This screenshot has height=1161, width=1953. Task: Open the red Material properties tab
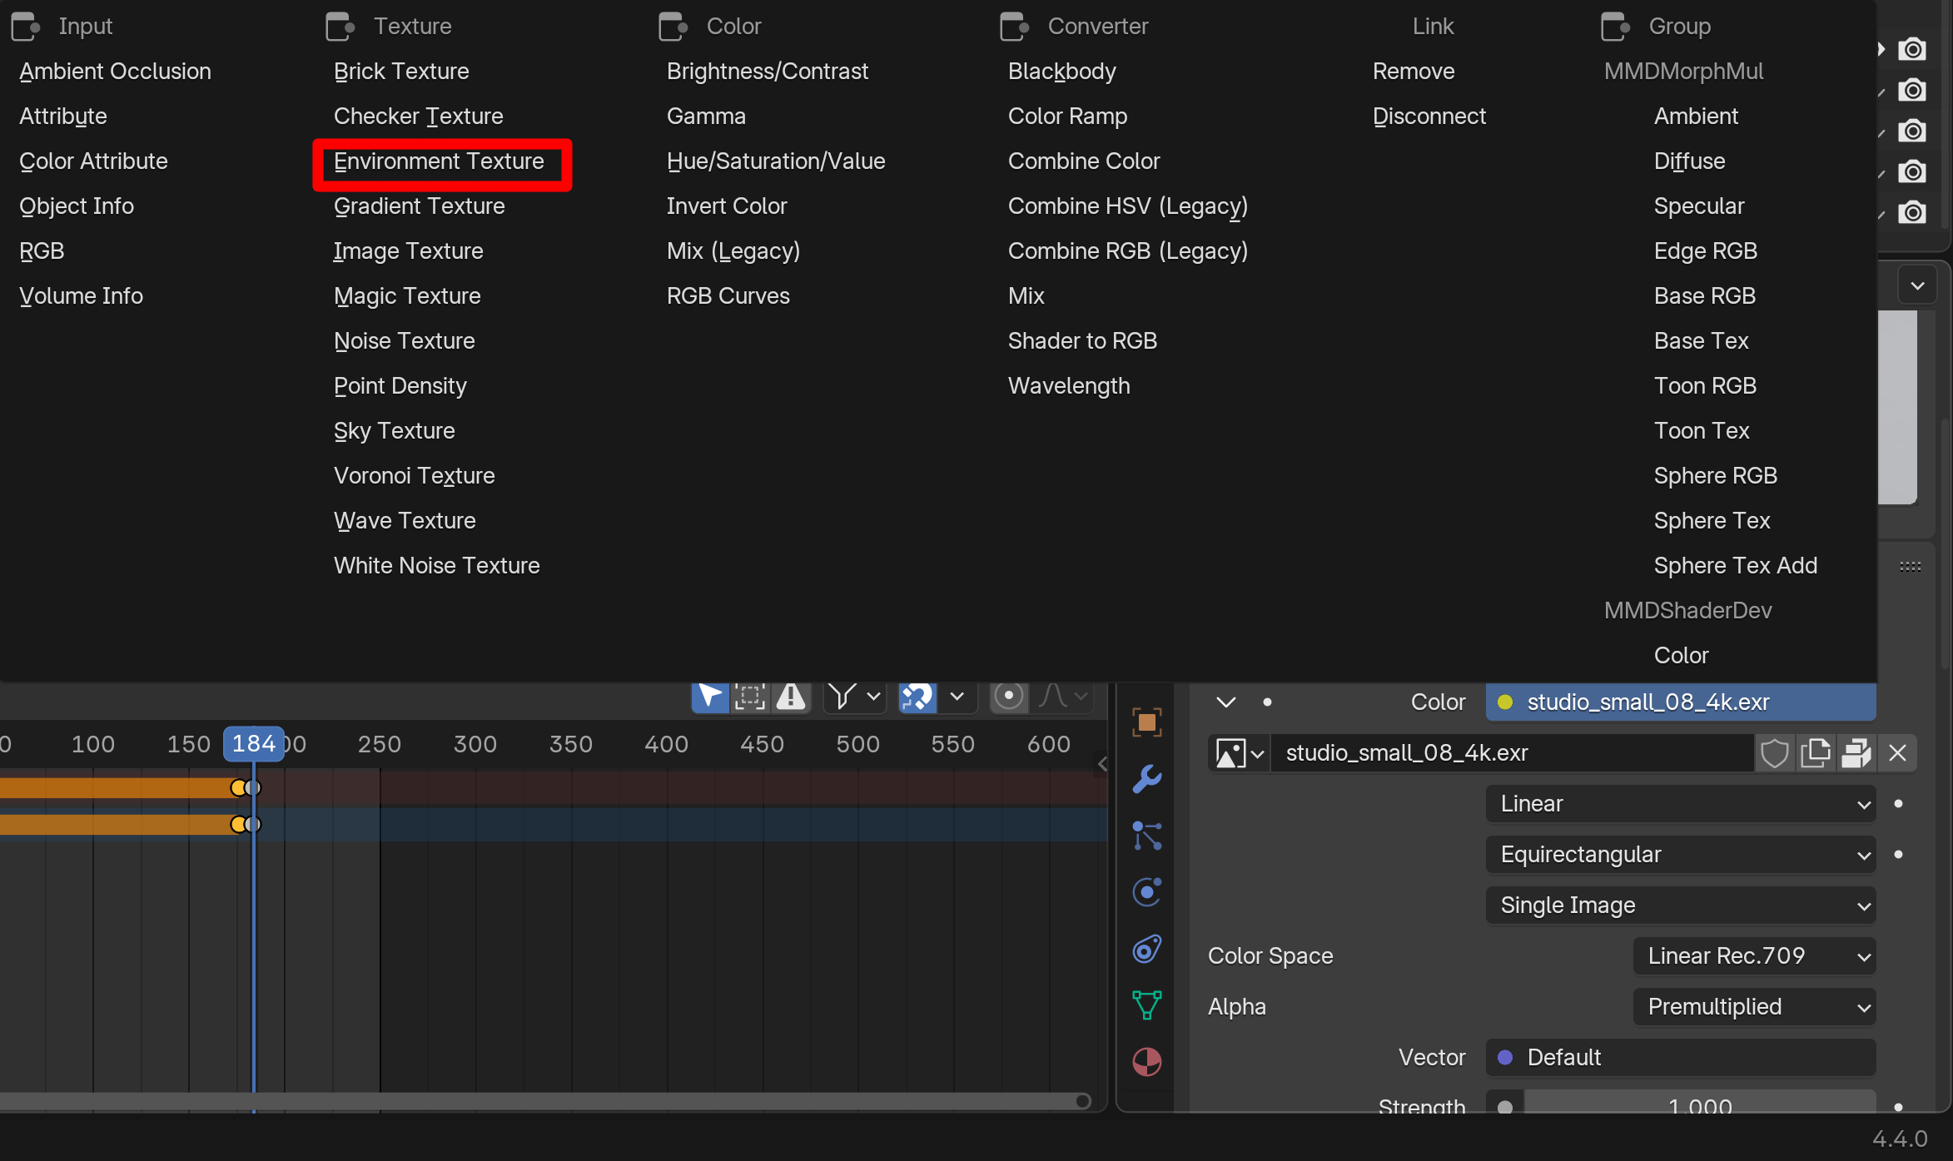[1146, 1062]
